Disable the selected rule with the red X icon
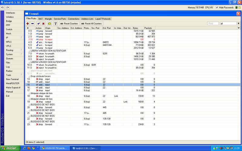The height and width of the screenshot is (151, 242). [x=43, y=23]
